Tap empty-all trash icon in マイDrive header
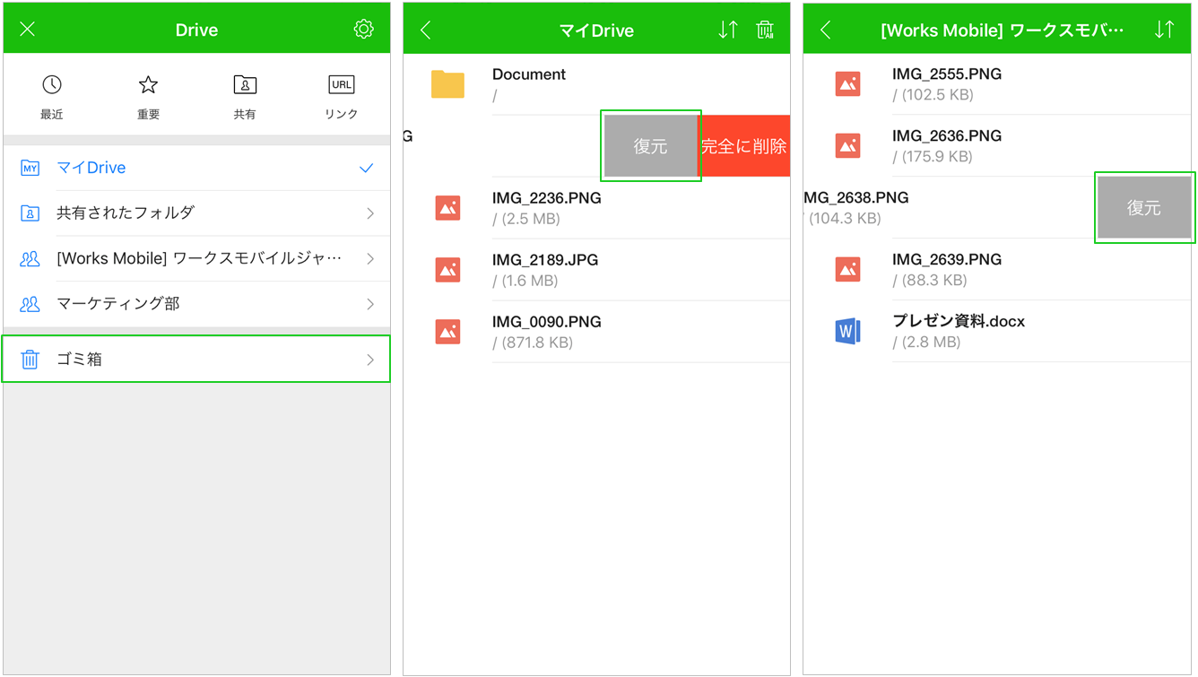Viewport: 1198px width, 677px height. point(765,30)
